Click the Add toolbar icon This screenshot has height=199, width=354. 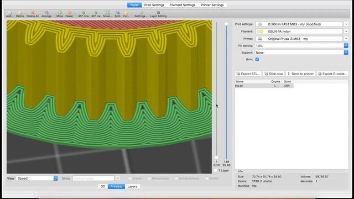[9, 14]
